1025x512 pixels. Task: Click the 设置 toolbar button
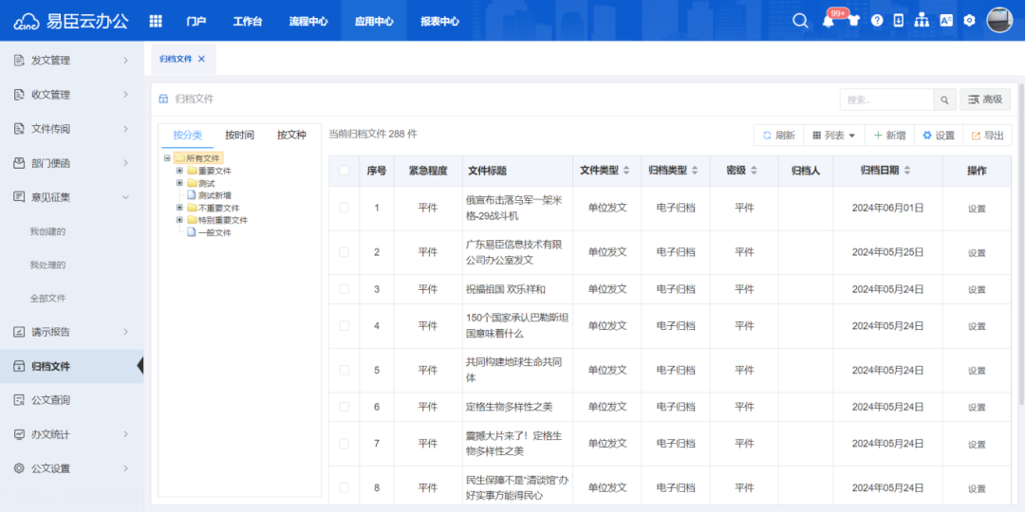tap(939, 136)
